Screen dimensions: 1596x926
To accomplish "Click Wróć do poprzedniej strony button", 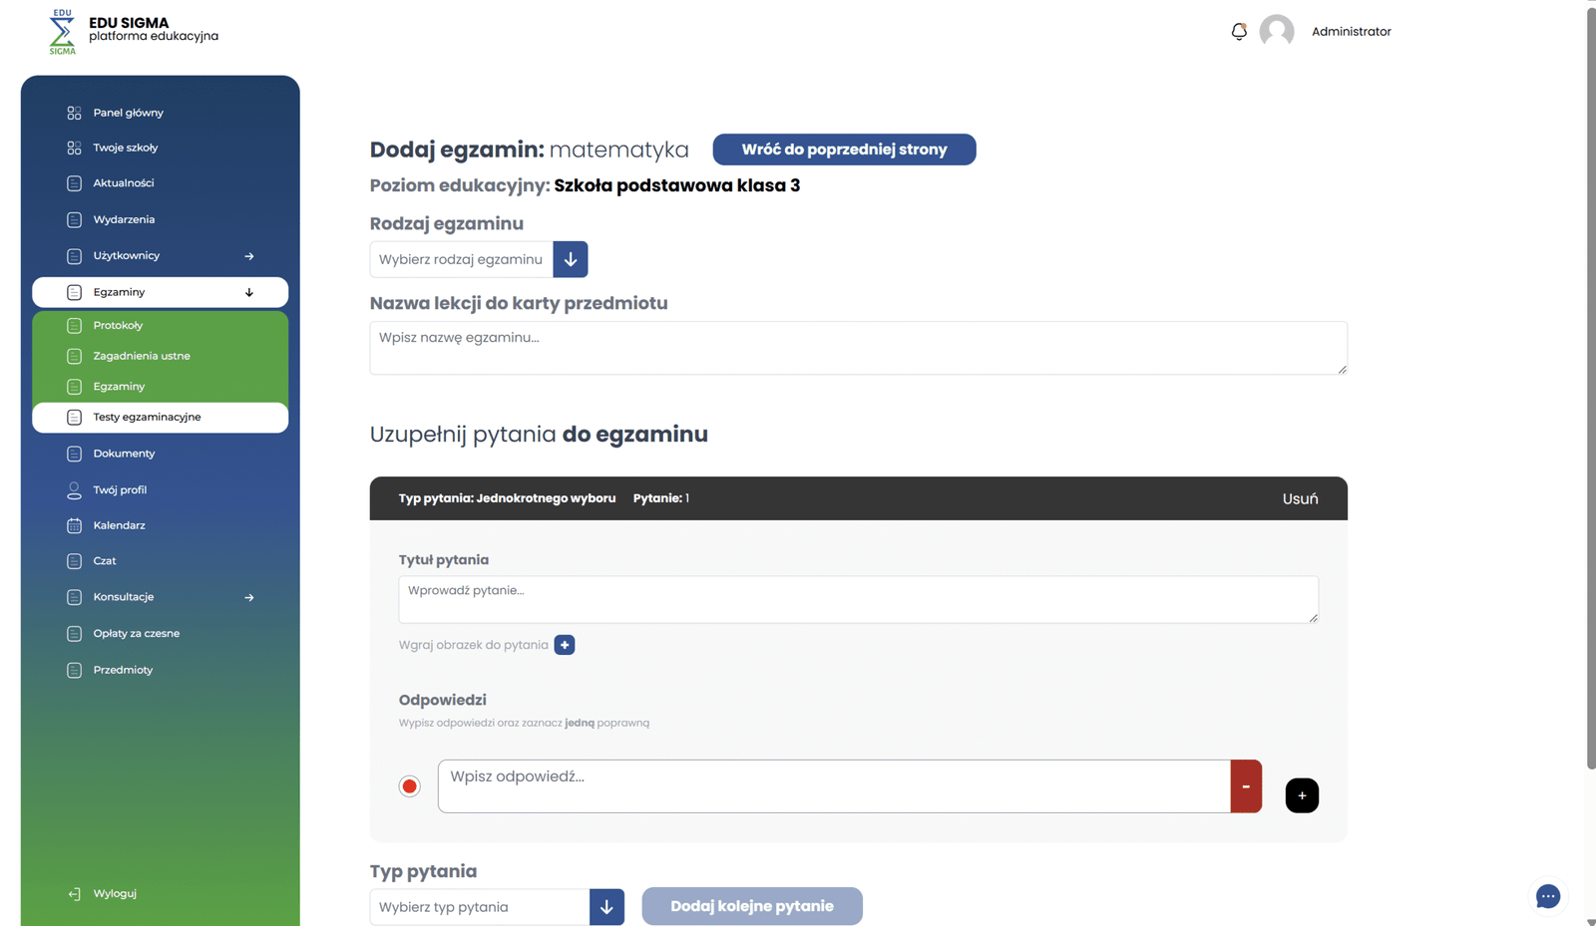I will (844, 150).
